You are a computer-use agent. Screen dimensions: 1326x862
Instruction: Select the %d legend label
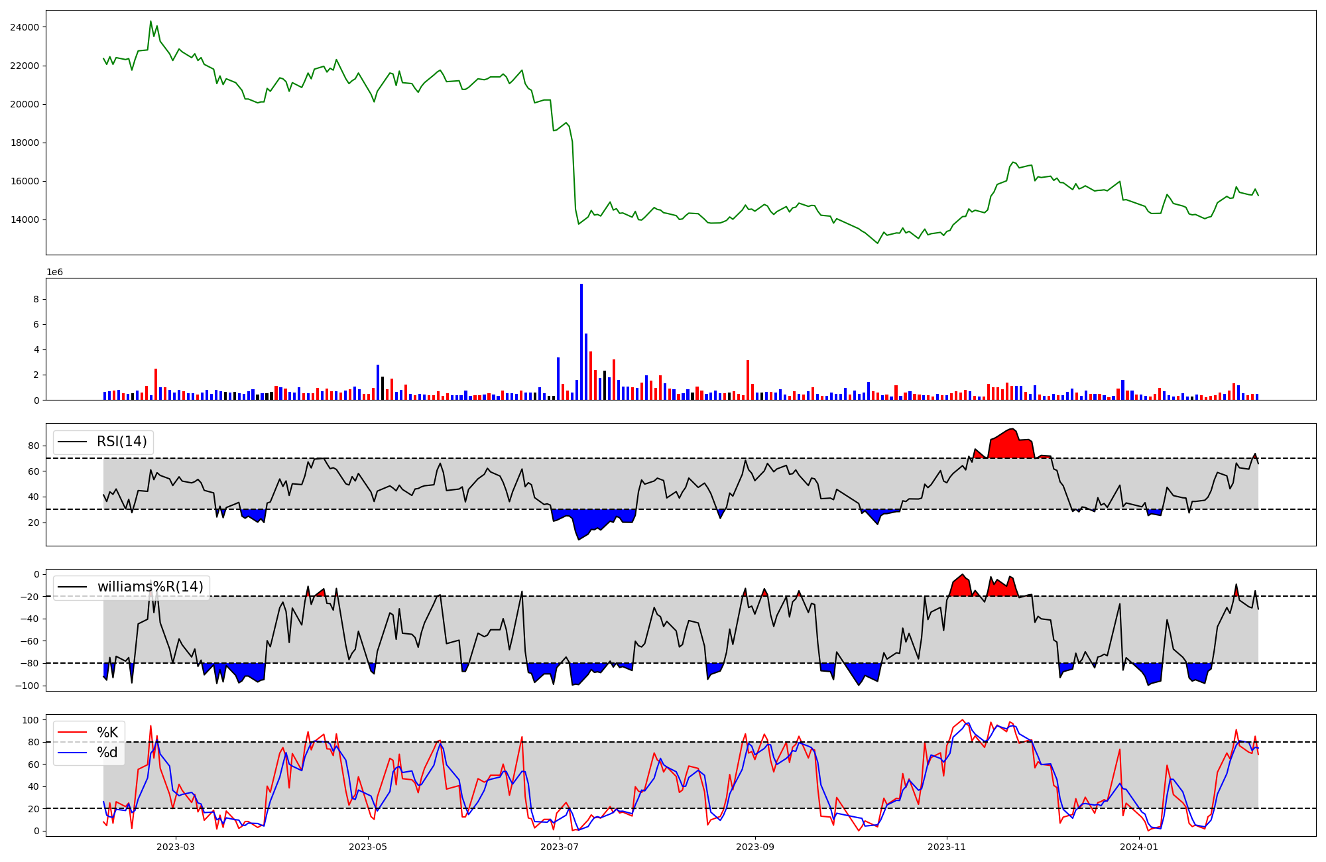click(x=107, y=753)
